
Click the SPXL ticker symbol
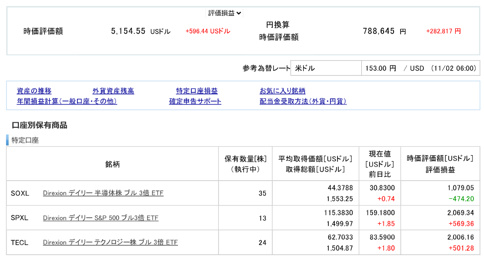click(19, 218)
